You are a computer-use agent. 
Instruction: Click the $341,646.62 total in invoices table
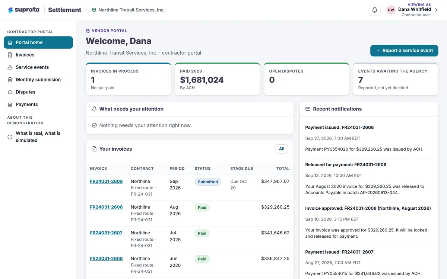click(x=275, y=233)
